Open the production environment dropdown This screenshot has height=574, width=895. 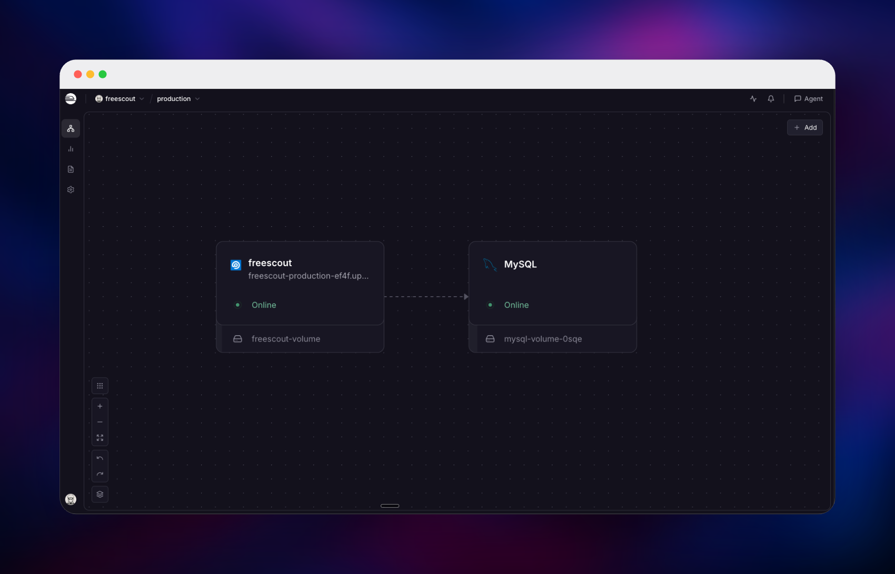click(x=178, y=99)
